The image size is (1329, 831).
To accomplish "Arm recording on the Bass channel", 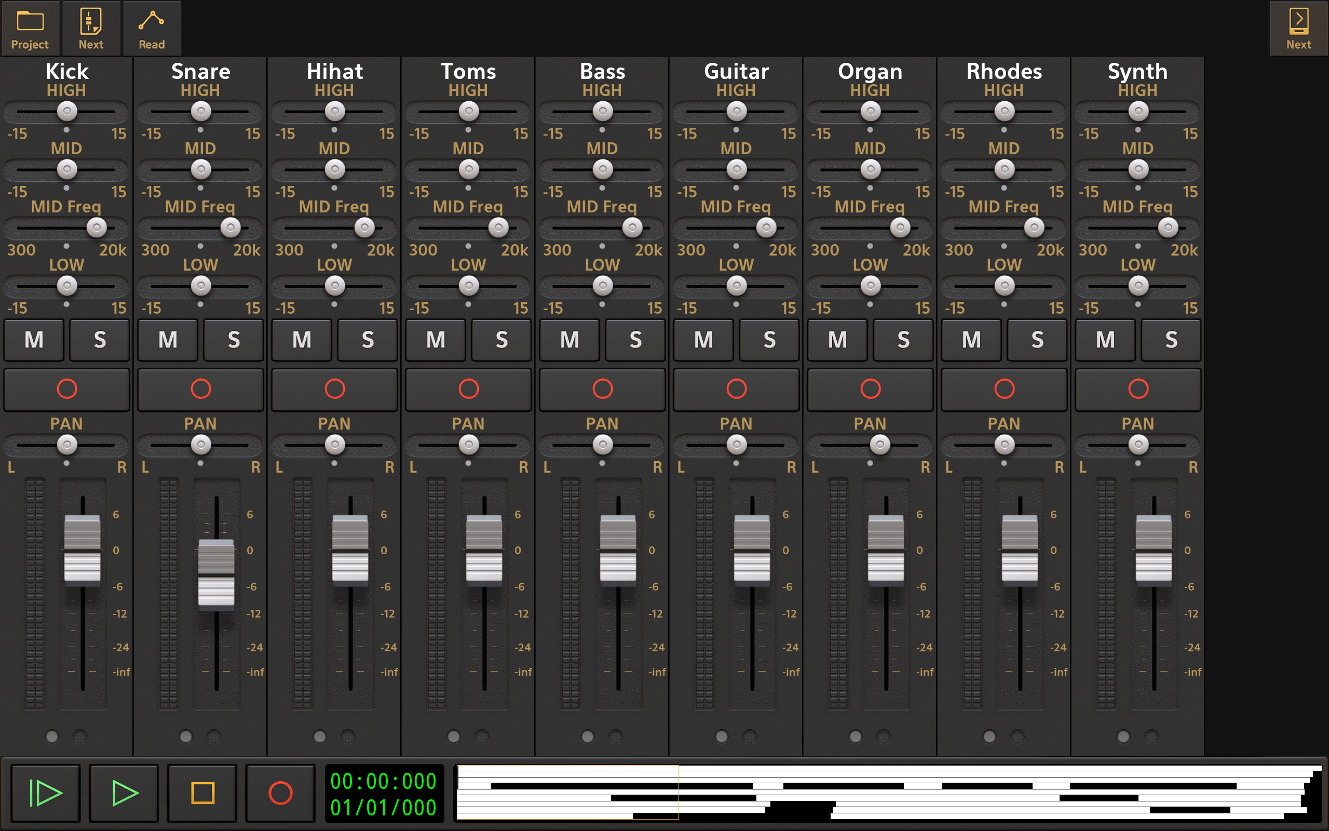I will (x=602, y=389).
